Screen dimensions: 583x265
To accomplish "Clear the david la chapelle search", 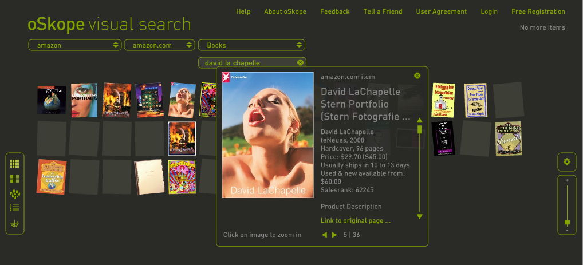I will [301, 62].
